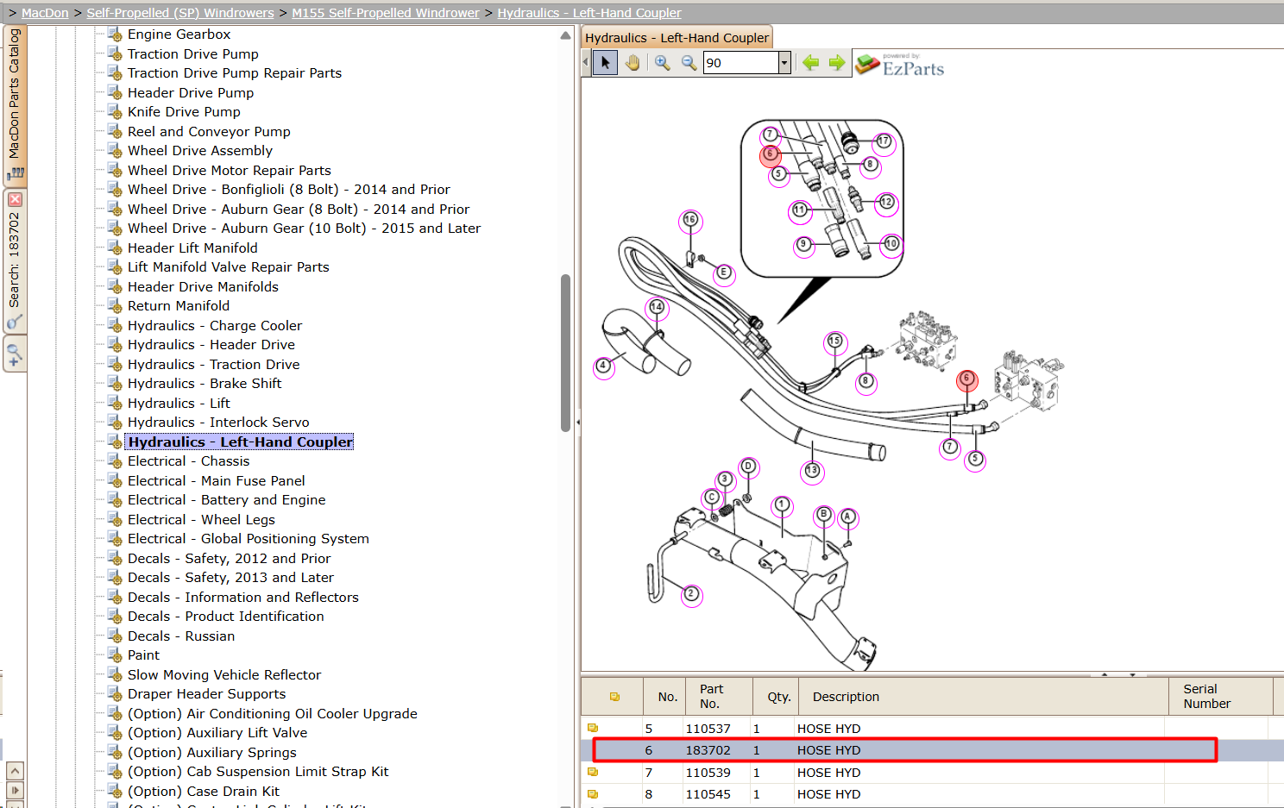Open Electrical - Main Fuse Panel entry
Screen dimensions: 1284x808
(x=216, y=480)
